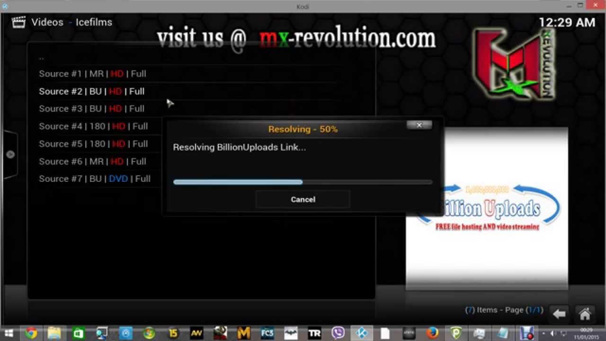The image size is (606, 341).
Task: Open the yellow 15 taskbar icon
Action: (x=173, y=333)
